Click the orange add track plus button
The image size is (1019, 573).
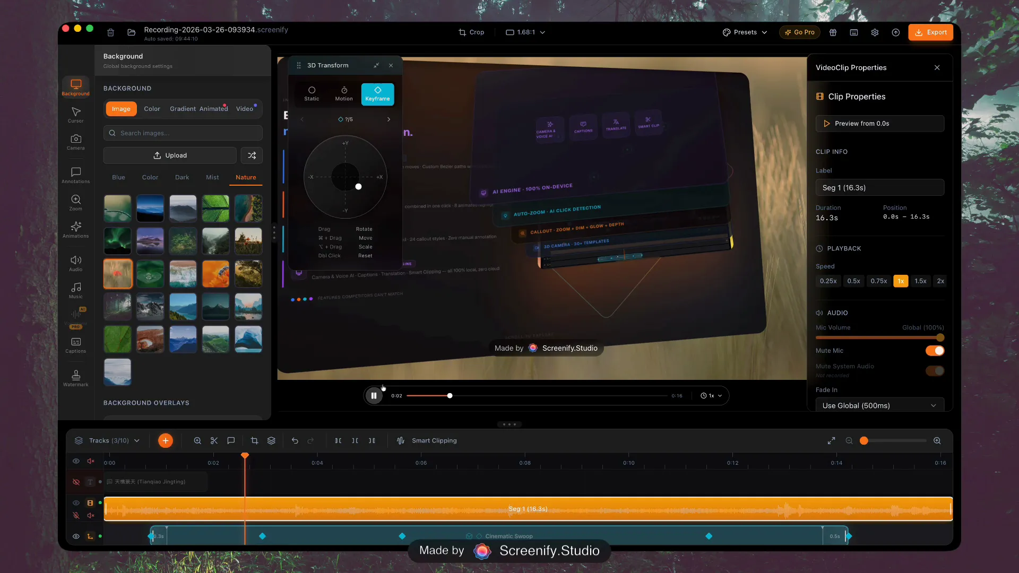pos(166,440)
